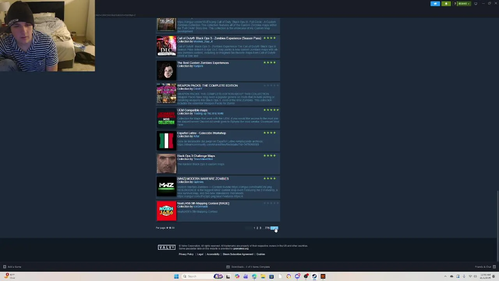The height and width of the screenshot is (281, 499).
Task: Open geonames.org link in footer
Action: [x=241, y=249]
